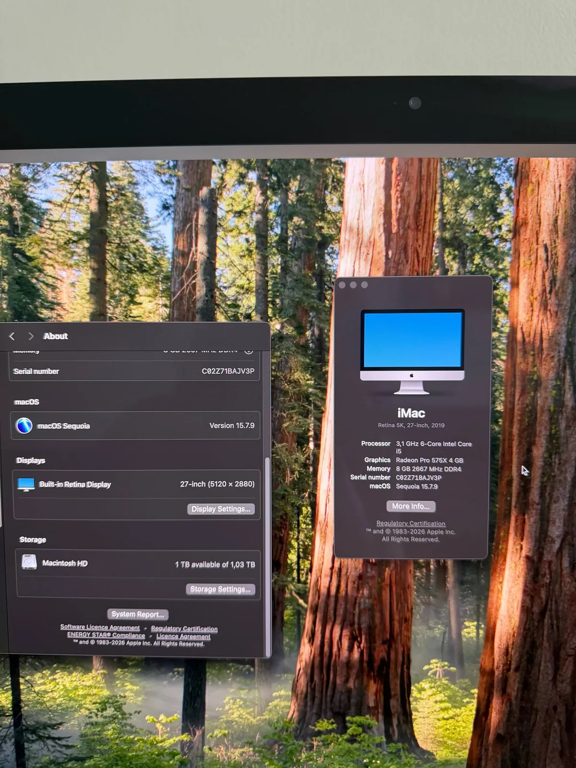Click the macOS Sequoia logo icon
Viewport: 576px width, 768px height.
coord(24,426)
